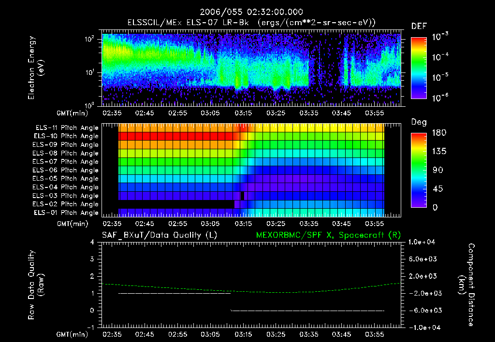Click the DEF rainbow color bar
495x342 pixels.
pyautogui.click(x=419, y=68)
